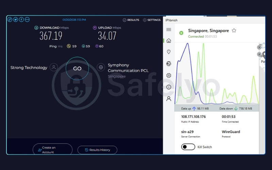Click the globe icon beside Symphony Communication
The height and width of the screenshot is (170, 272).
click(x=101, y=67)
